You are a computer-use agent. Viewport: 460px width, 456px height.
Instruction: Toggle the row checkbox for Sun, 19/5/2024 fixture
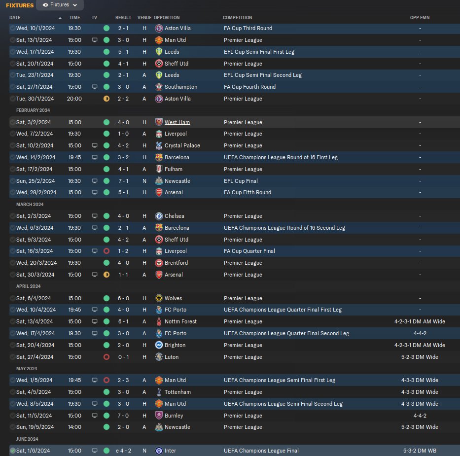click(x=13, y=427)
